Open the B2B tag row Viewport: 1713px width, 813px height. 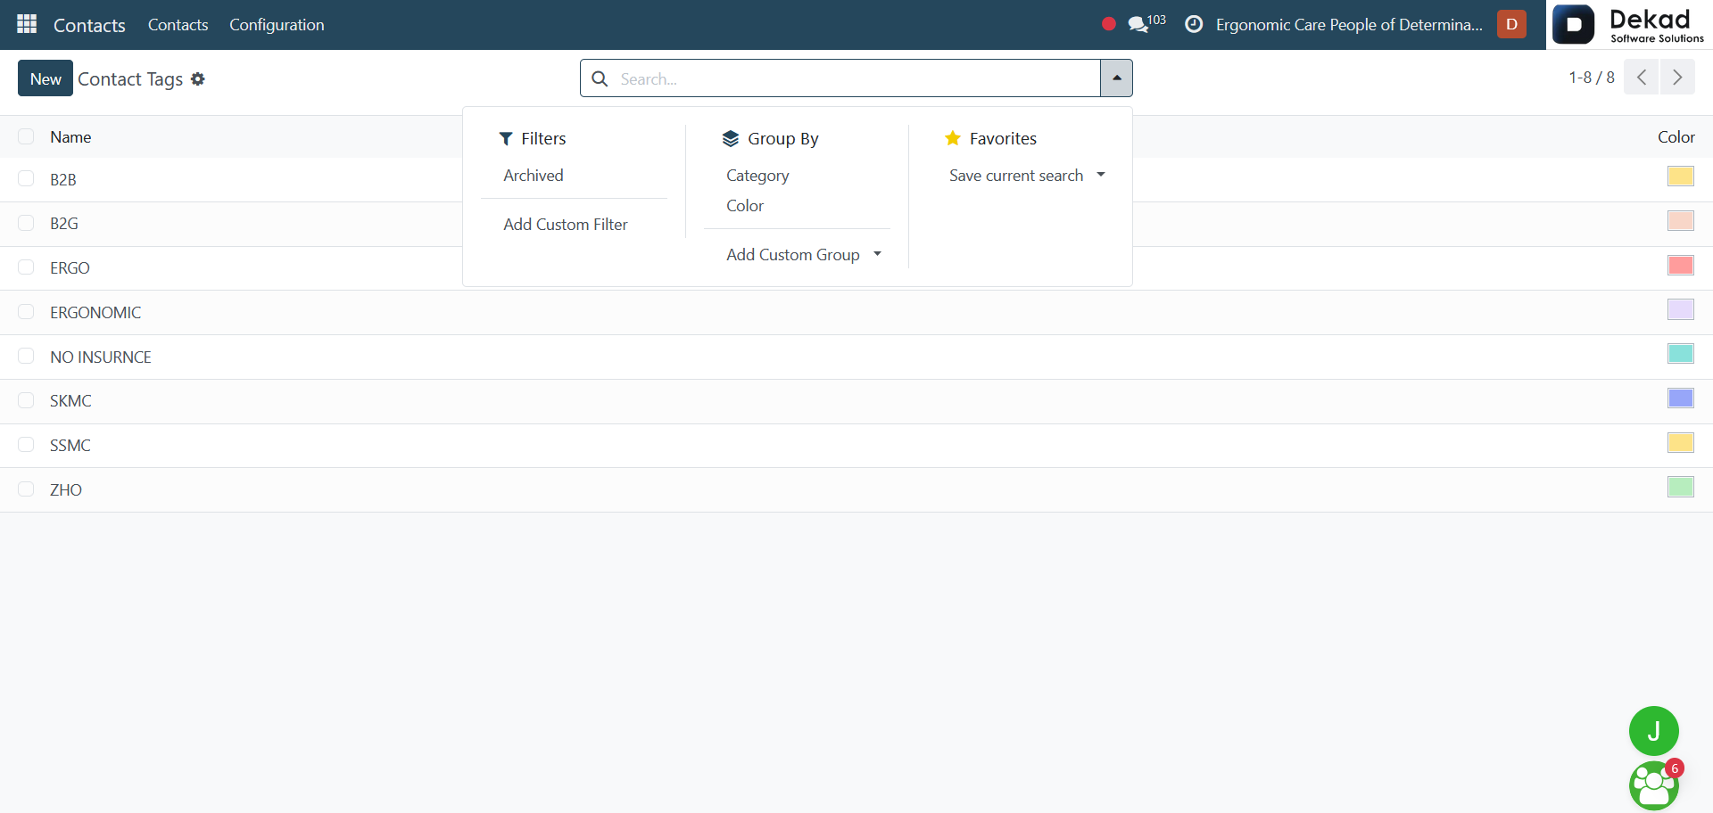pos(856,180)
